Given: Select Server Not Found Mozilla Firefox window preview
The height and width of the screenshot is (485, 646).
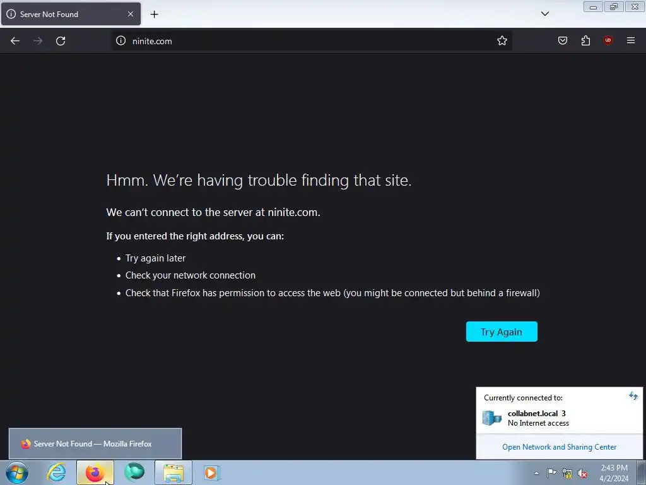Looking at the screenshot, I should tap(95, 444).
